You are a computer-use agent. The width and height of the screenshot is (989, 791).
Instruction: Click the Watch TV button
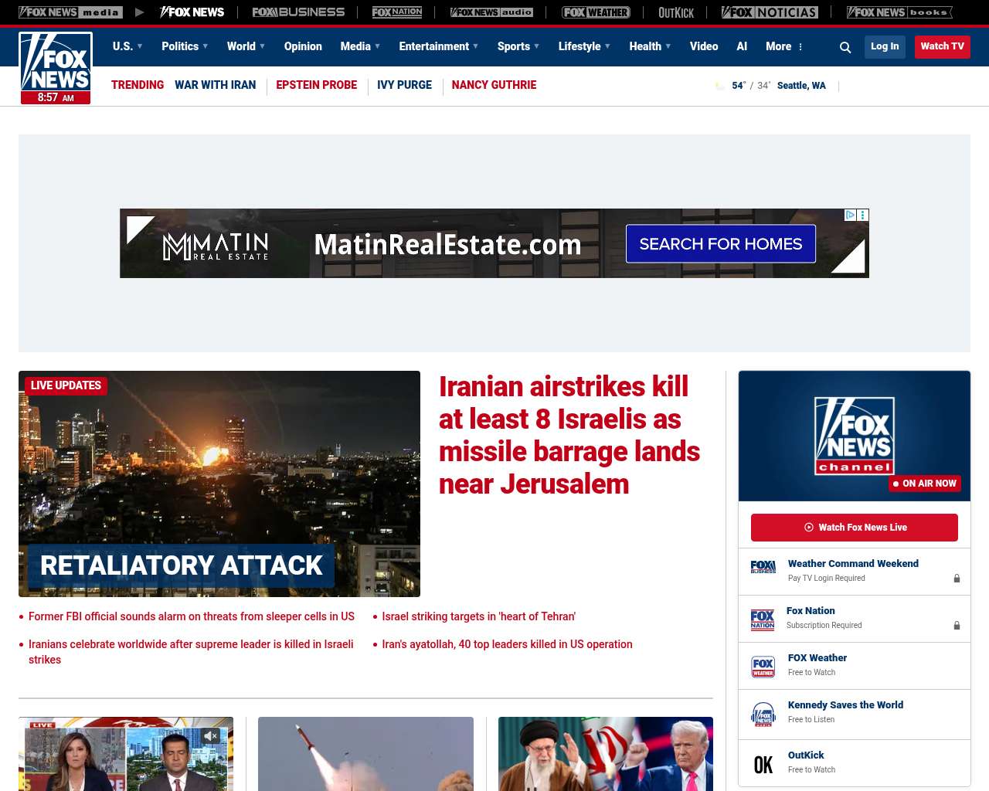click(x=942, y=46)
